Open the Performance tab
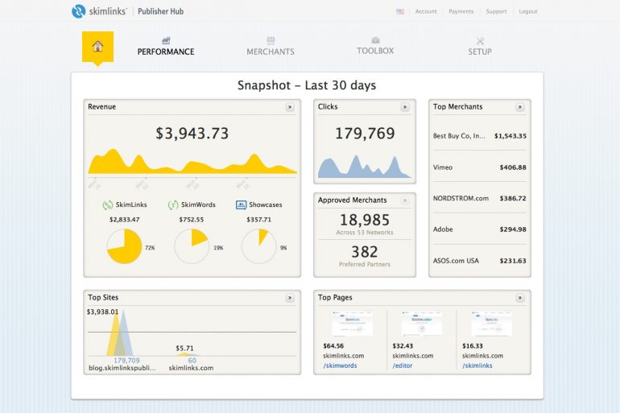 click(x=165, y=52)
